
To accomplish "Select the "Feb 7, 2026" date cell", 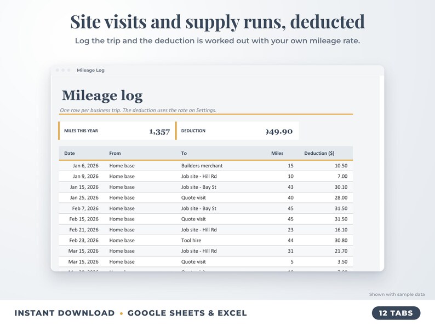I will 85,208.
